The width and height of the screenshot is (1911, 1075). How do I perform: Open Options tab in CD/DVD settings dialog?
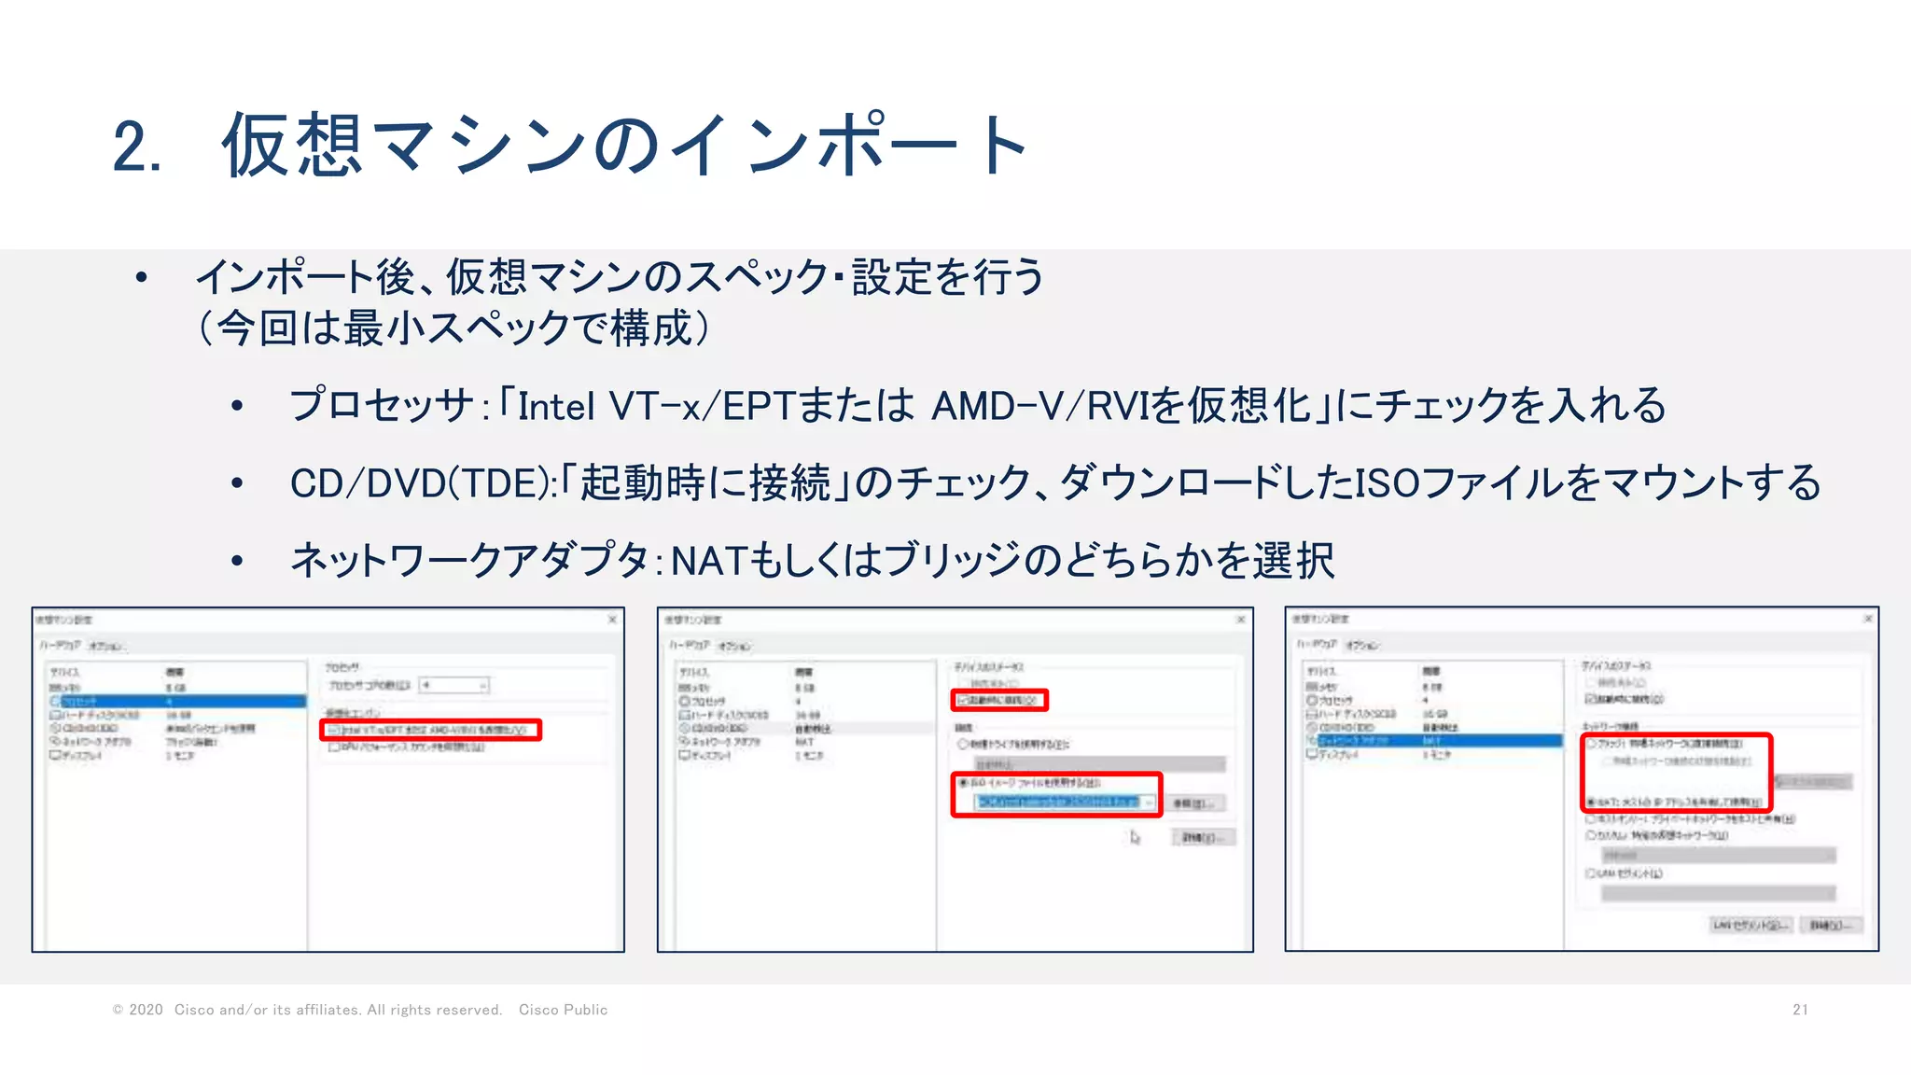coord(735,645)
